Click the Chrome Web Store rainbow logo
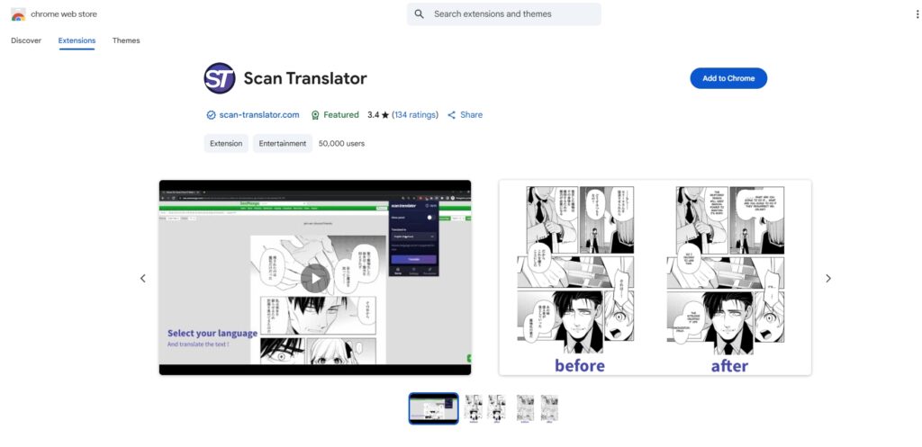This screenshot has height=447, width=922. click(18, 14)
